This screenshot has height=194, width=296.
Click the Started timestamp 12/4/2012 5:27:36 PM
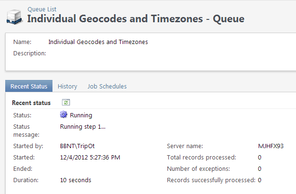(89, 157)
